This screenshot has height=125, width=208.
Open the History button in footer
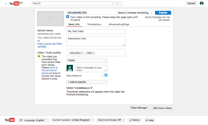135,120
